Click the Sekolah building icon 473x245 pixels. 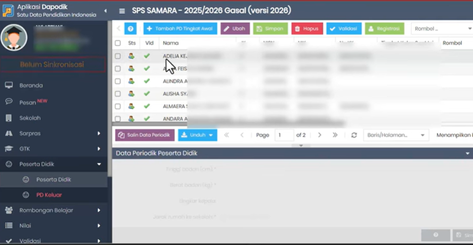pyautogui.click(x=9, y=118)
